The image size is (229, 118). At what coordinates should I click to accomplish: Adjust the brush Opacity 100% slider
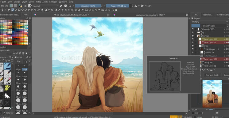[x=88, y=6]
